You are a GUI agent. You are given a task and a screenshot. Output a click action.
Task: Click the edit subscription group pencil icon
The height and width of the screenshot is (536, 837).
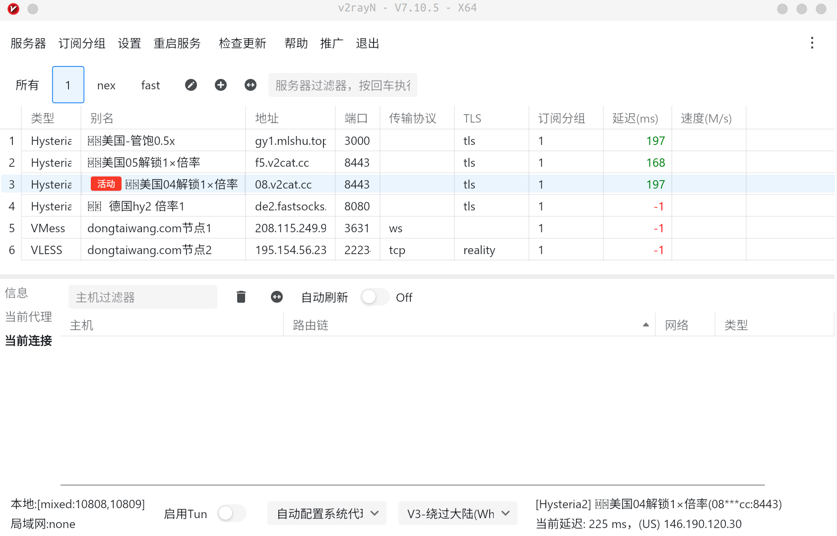pos(191,85)
